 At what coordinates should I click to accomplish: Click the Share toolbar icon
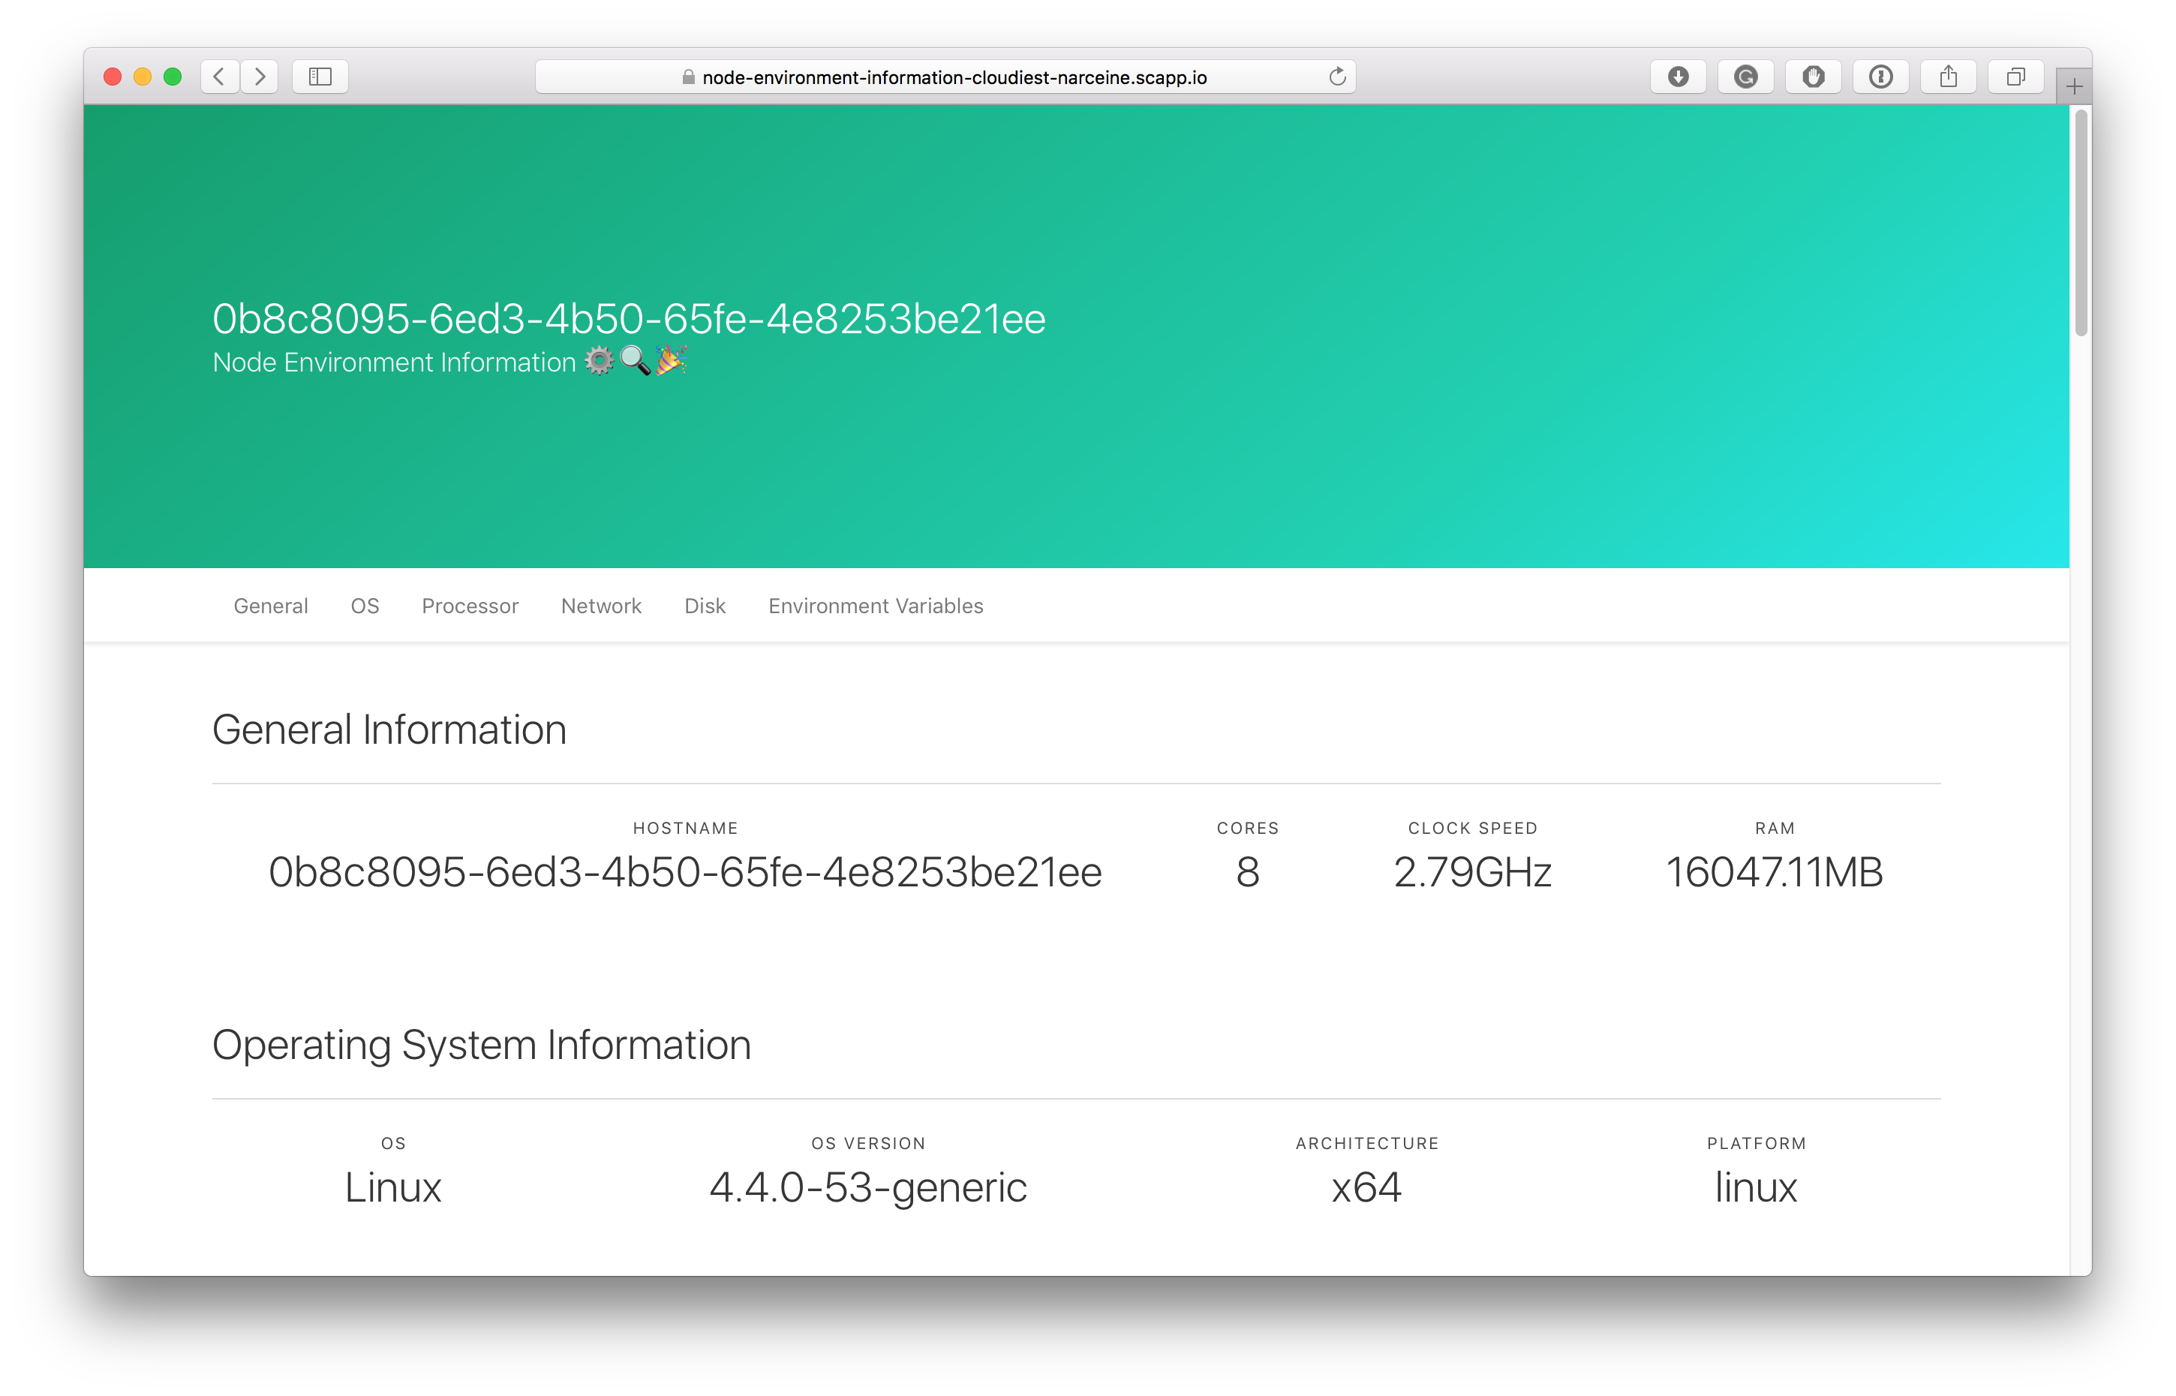tap(1948, 77)
